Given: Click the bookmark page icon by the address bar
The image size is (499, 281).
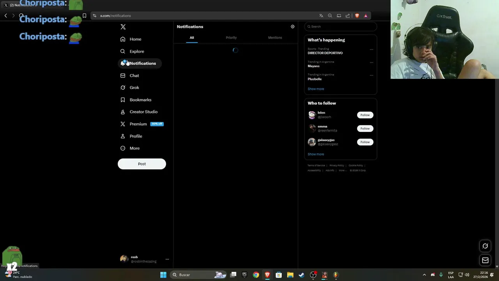Looking at the screenshot, I should (x=84, y=16).
